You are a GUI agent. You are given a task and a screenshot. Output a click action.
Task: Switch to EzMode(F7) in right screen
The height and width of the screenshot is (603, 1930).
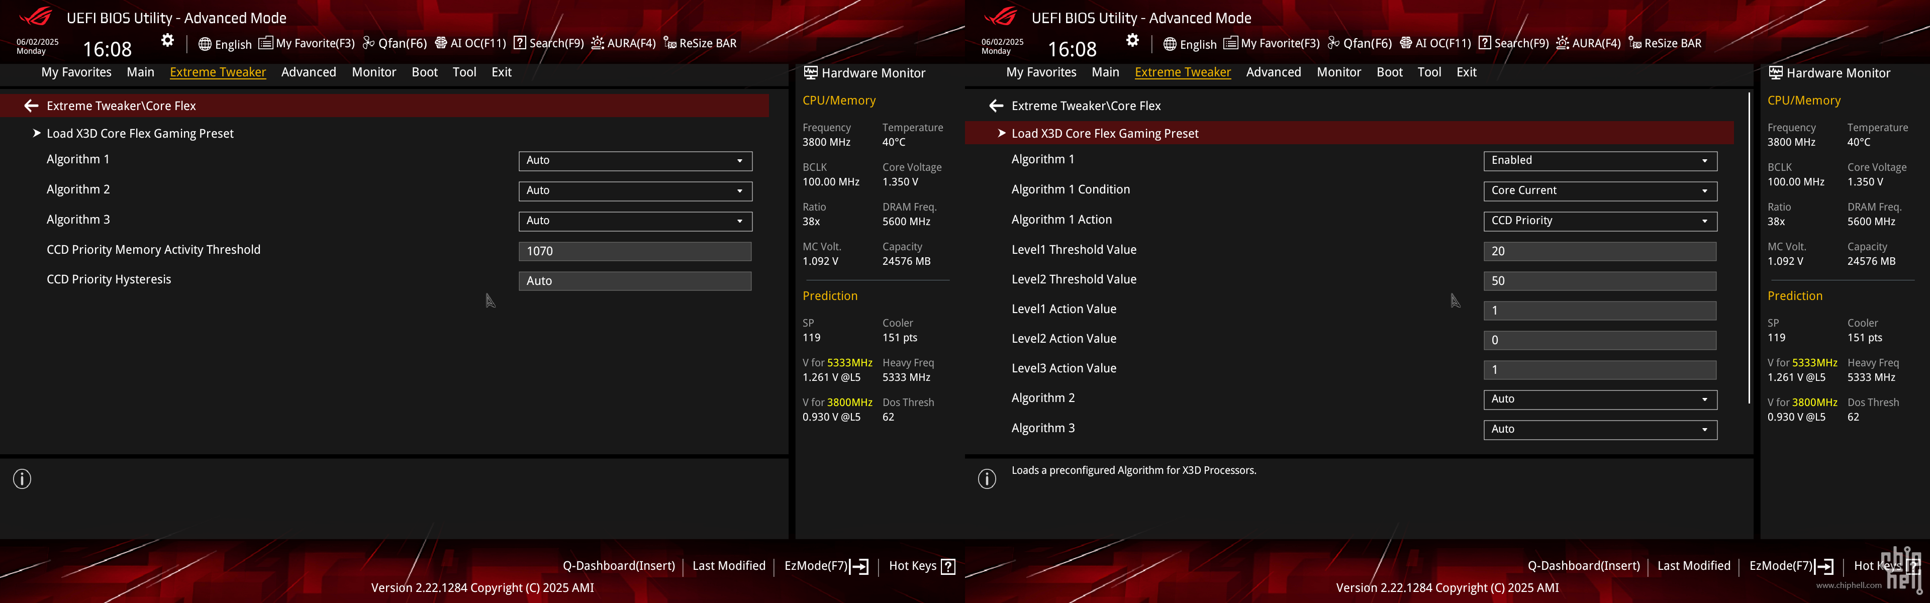[x=1791, y=566]
